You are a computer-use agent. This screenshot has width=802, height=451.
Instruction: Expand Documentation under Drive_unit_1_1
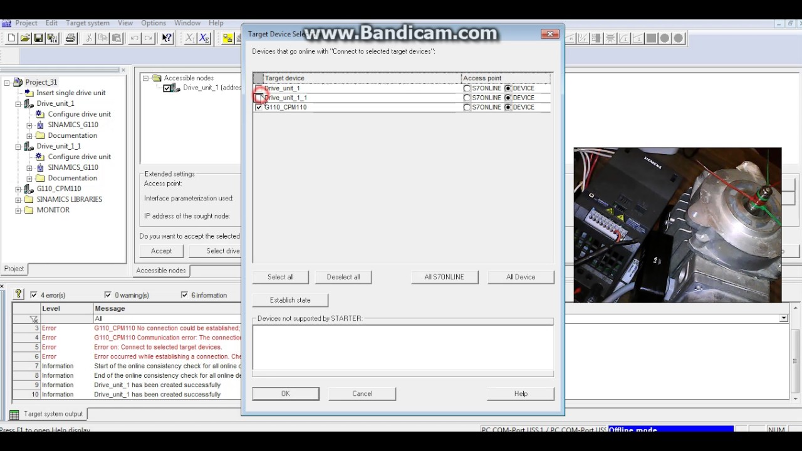29,178
